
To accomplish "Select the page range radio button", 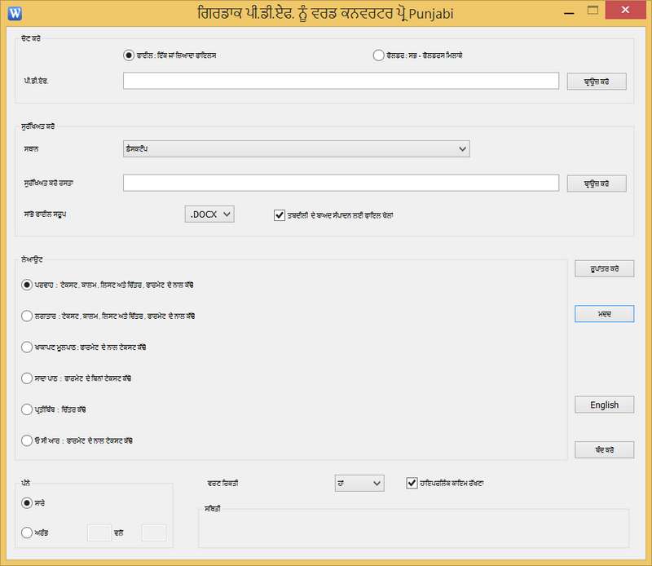I will [27, 533].
